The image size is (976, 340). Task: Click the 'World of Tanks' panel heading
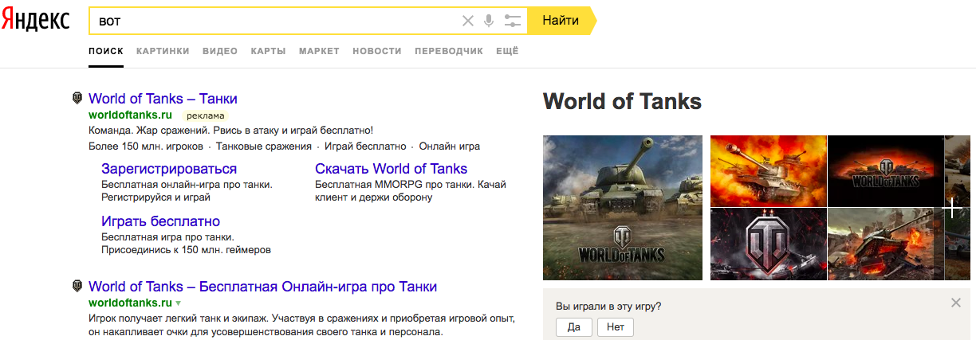(x=622, y=101)
